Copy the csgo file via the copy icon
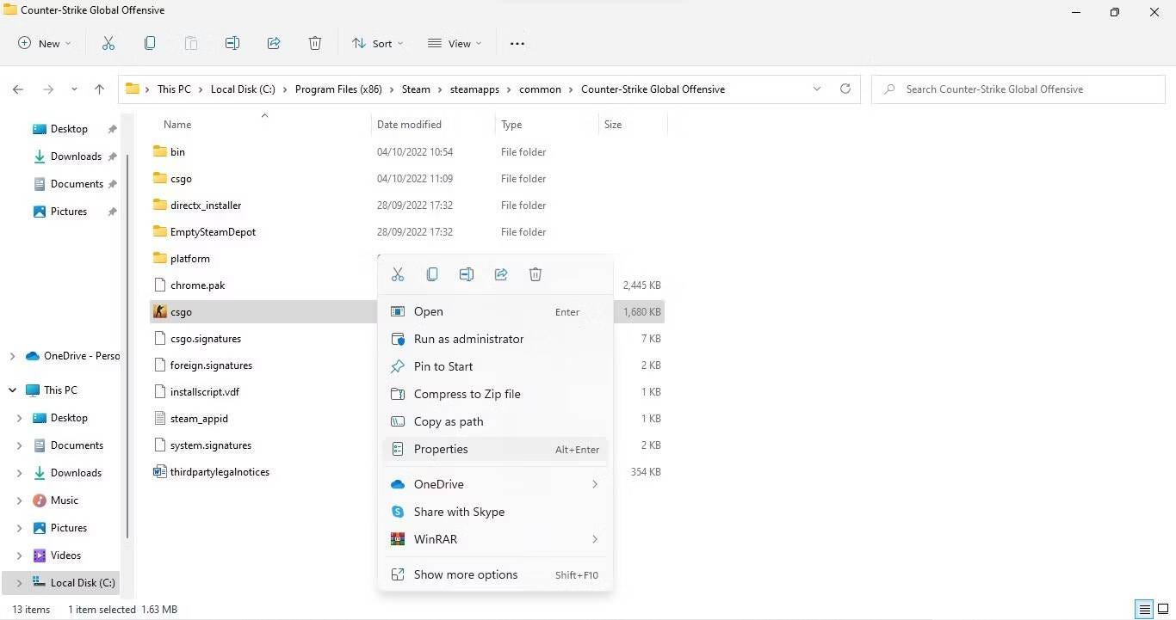The height and width of the screenshot is (620, 1176). pyautogui.click(x=432, y=273)
